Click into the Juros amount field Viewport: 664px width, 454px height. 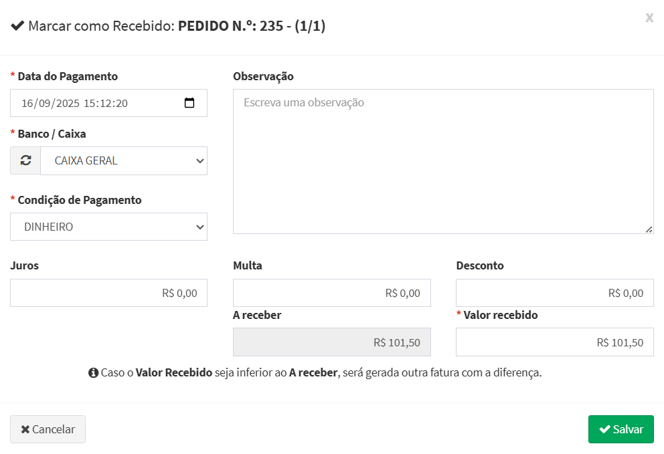[x=108, y=293]
